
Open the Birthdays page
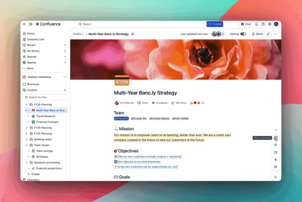(x=42, y=157)
